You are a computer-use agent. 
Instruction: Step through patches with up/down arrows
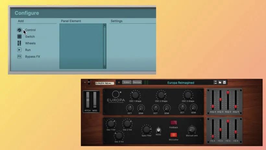point(215,82)
